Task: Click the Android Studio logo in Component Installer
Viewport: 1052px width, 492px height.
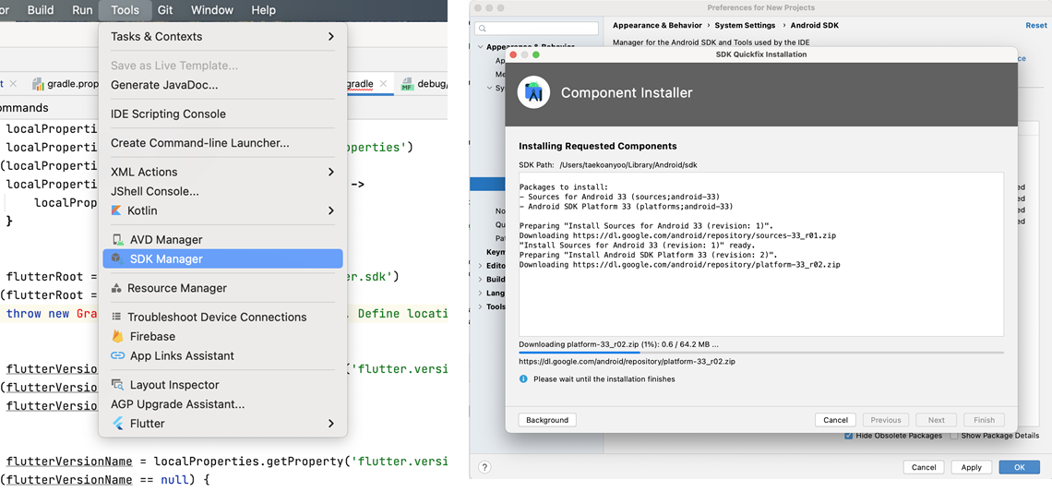Action: click(x=534, y=92)
